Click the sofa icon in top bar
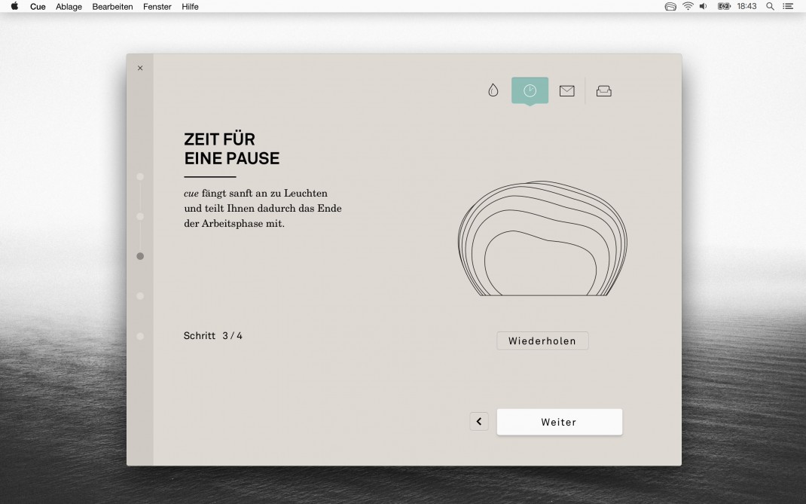 pyautogui.click(x=603, y=91)
